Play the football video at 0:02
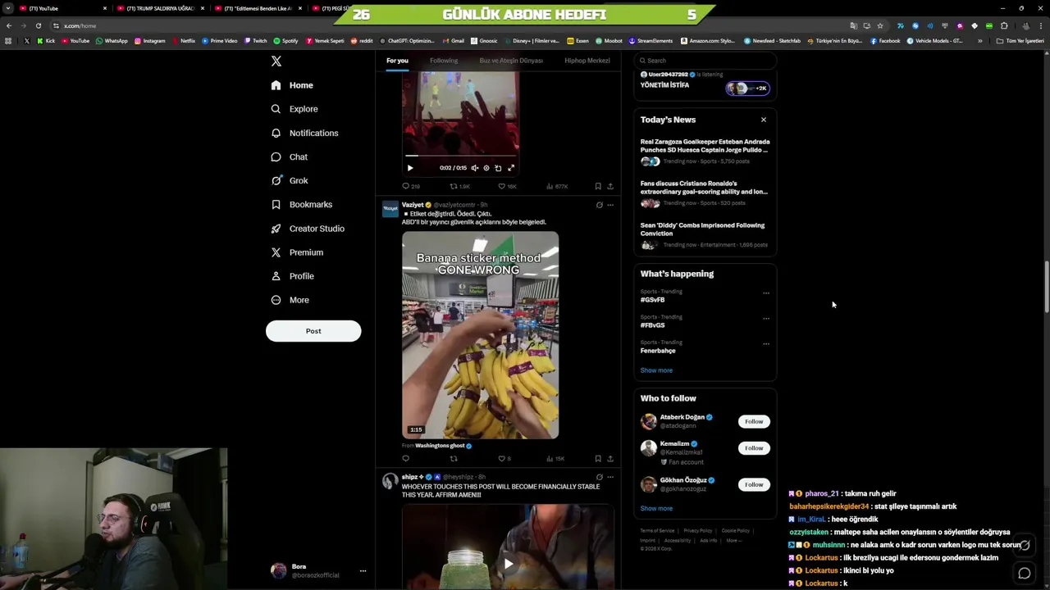The height and width of the screenshot is (590, 1050). coord(410,168)
